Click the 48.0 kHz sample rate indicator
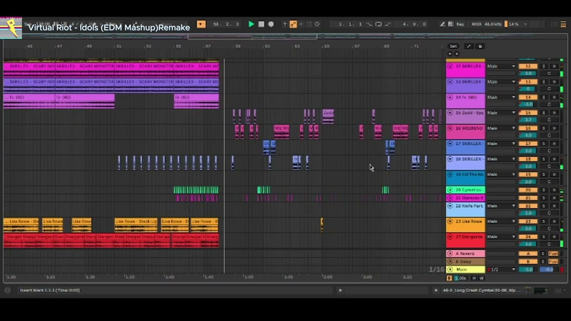 tap(493, 24)
